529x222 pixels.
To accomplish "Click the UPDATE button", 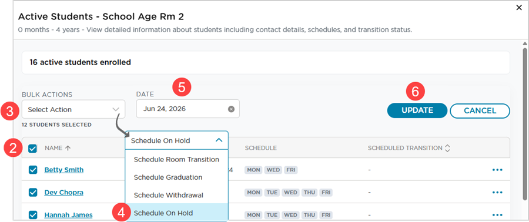I will point(417,110).
